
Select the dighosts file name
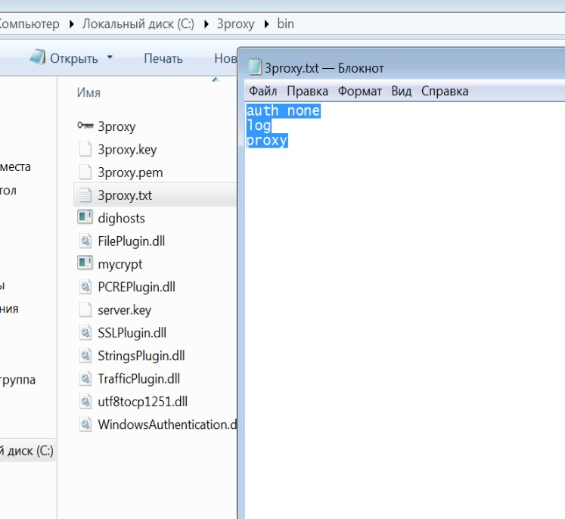tap(121, 218)
